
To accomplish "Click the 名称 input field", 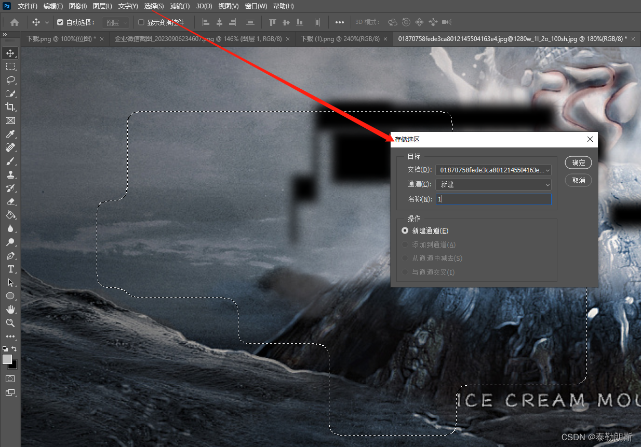I will (x=493, y=199).
